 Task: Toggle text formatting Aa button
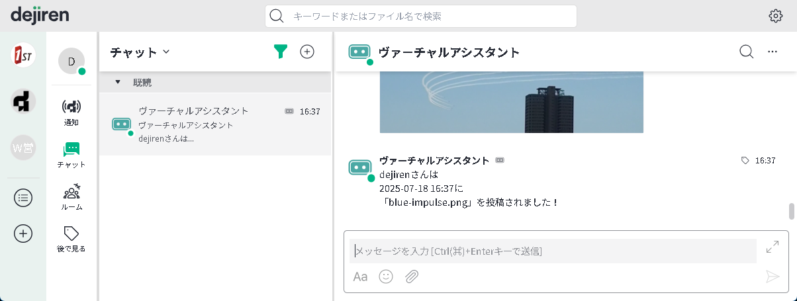pyautogui.click(x=360, y=277)
